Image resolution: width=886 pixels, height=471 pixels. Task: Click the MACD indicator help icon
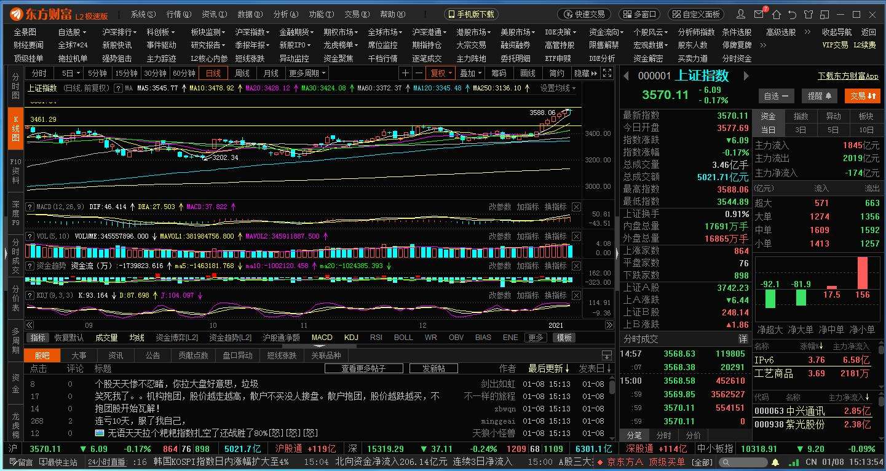(x=30, y=207)
